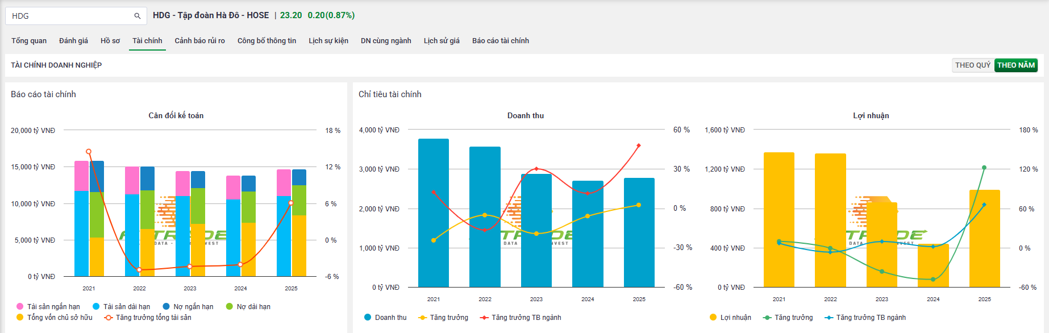1049x333 pixels.
Task: Click the 2021 Doanh thu bar
Action: coord(434,213)
